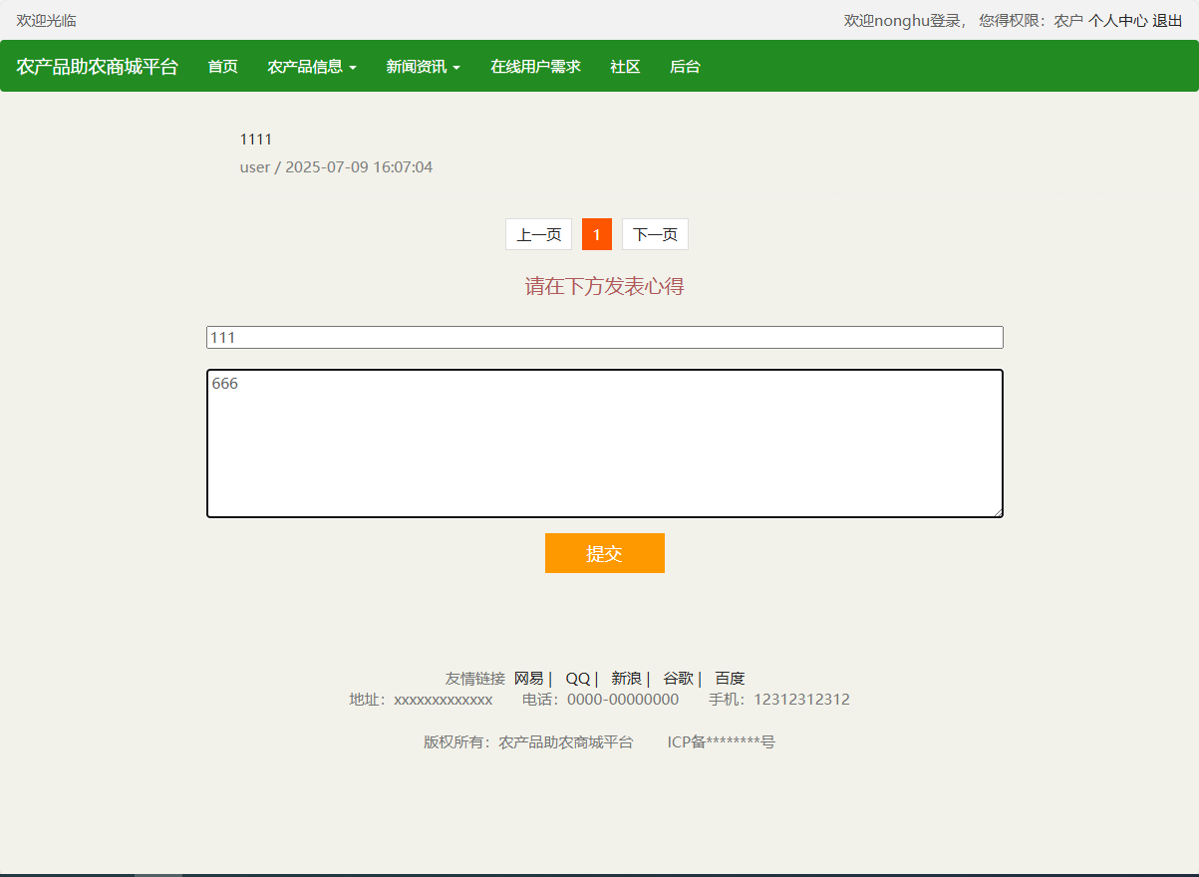Open the 后台 menu item
The image size is (1199, 877).
point(685,66)
